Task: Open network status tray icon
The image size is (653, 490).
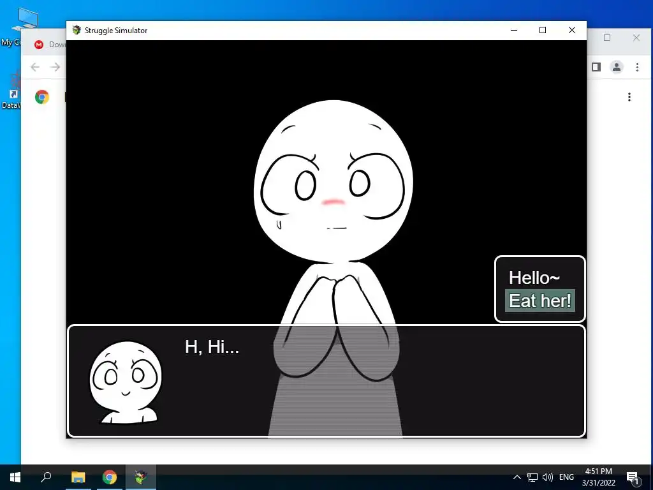Action: (532, 477)
